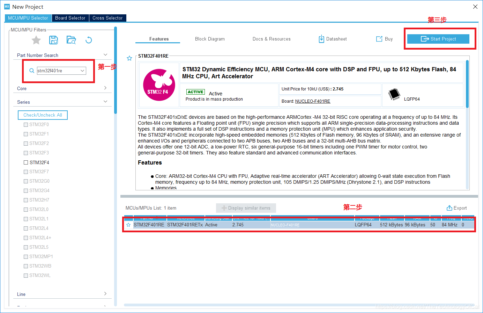
Task: Tick the STM32F7 series checkbox
Action: 26,172
